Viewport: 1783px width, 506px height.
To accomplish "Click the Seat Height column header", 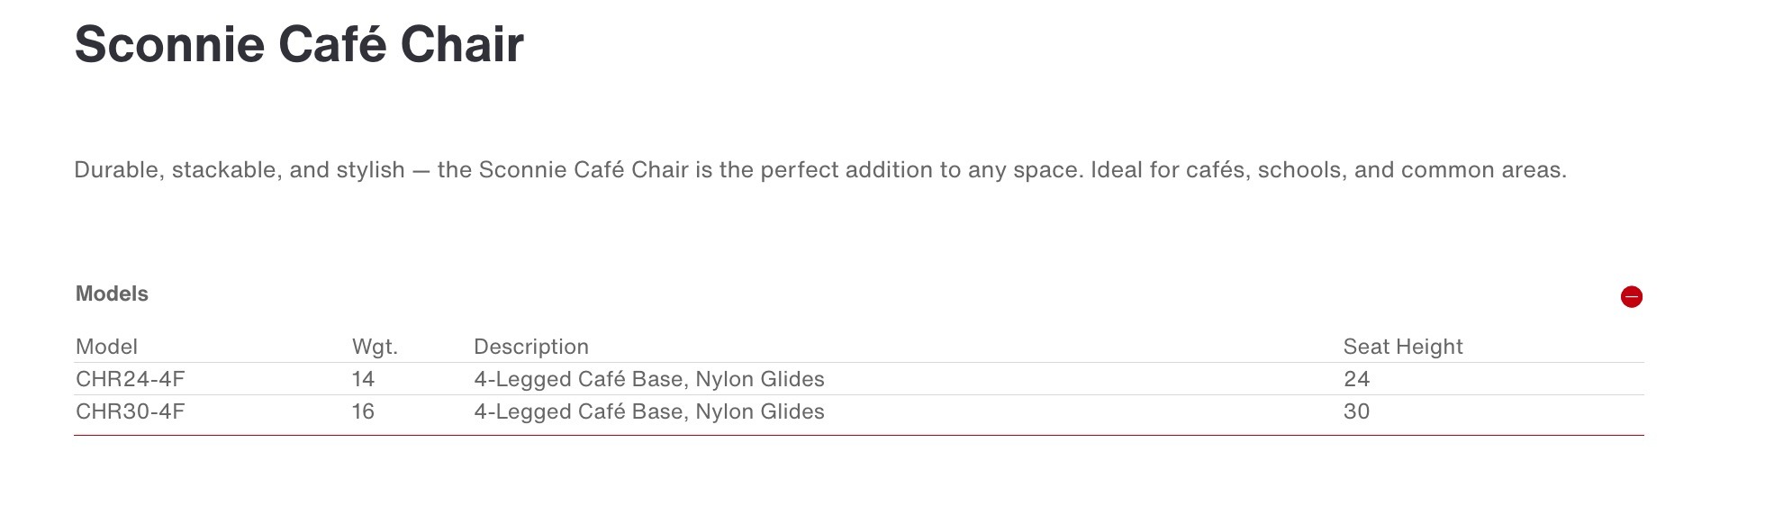I will pyautogui.click(x=1403, y=347).
